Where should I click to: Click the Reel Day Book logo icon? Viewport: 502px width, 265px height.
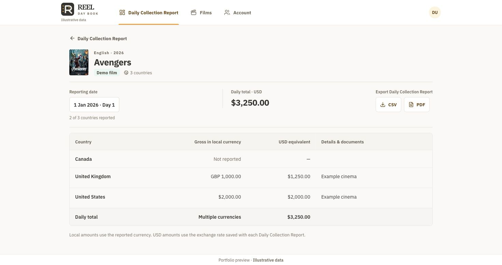(x=68, y=9)
